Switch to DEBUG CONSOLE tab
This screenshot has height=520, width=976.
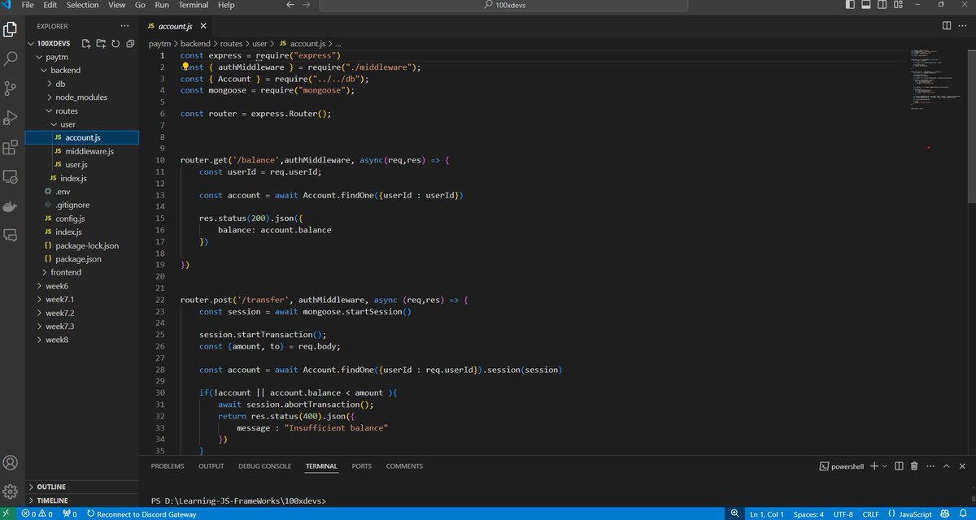click(x=264, y=466)
